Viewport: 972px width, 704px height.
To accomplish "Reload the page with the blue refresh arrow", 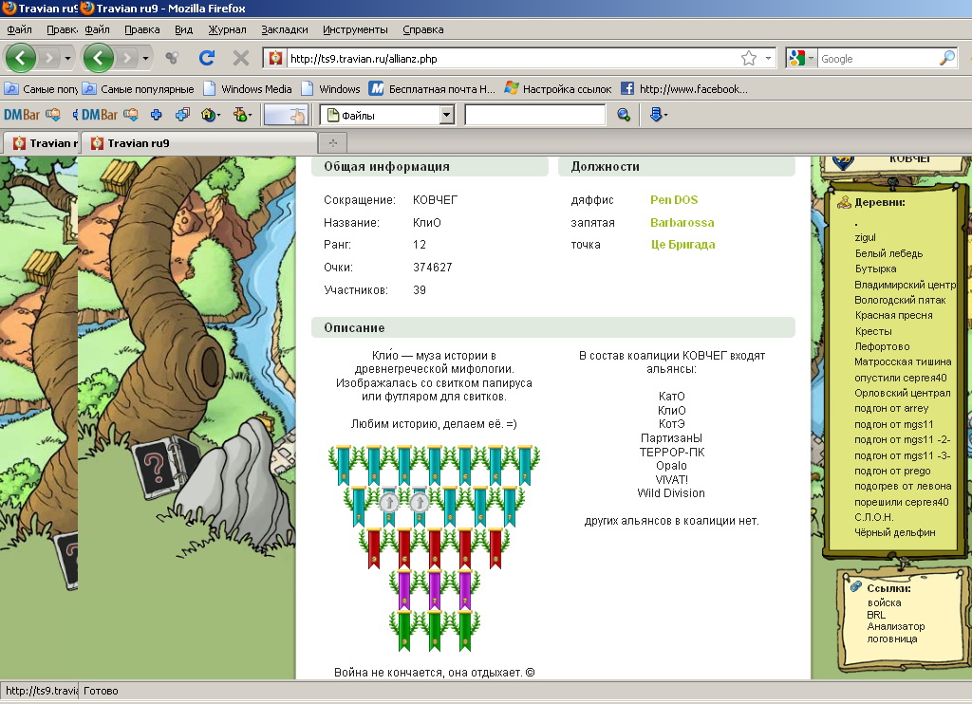I will click(x=206, y=58).
